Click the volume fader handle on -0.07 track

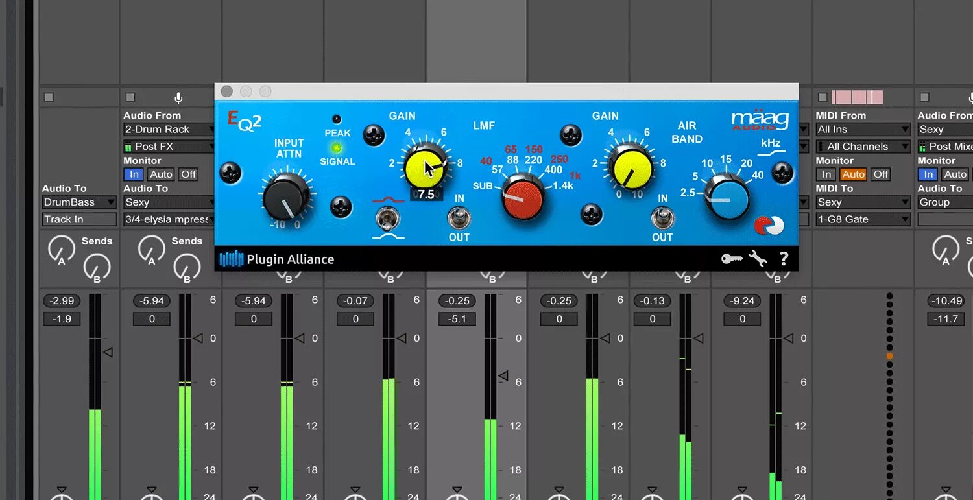coord(401,338)
